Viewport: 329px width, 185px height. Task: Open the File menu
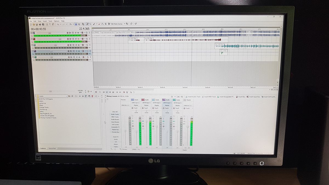tap(31, 21)
